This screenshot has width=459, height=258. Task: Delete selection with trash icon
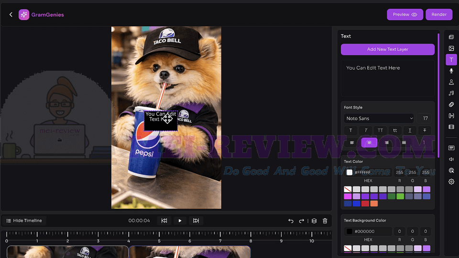(325, 221)
